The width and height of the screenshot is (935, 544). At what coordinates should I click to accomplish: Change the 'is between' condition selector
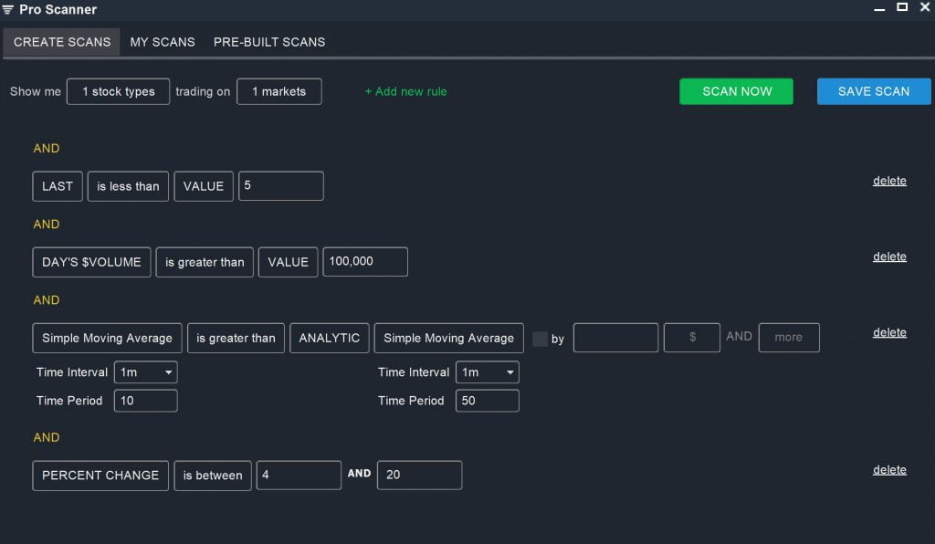(x=212, y=476)
